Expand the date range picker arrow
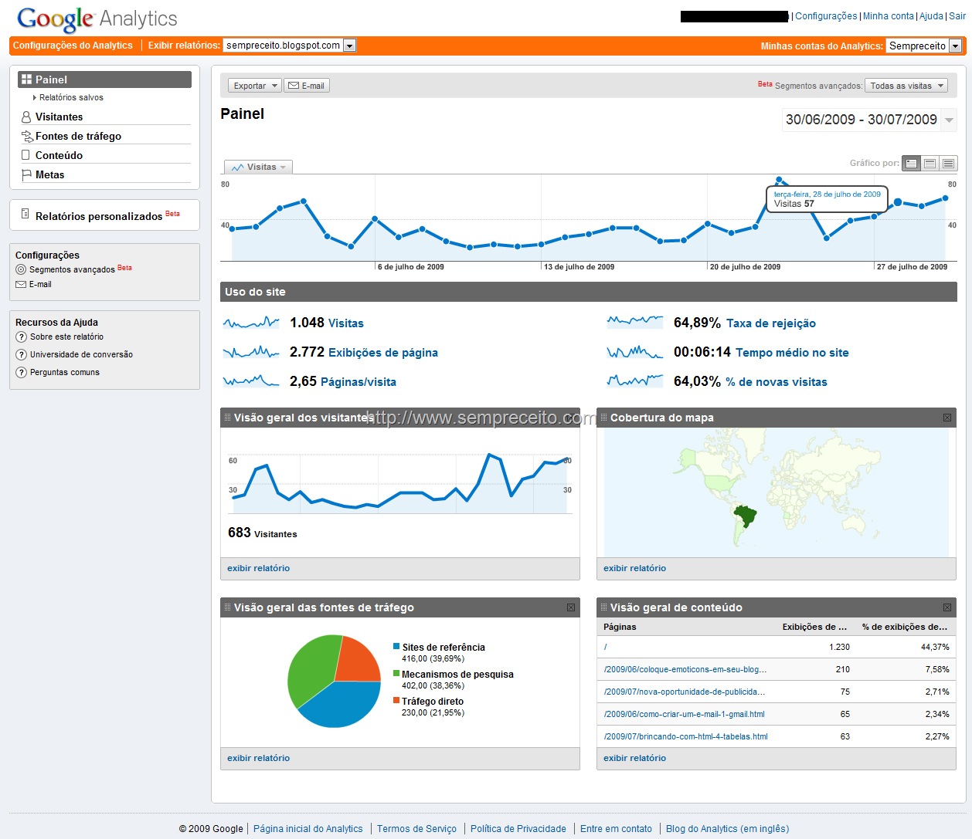This screenshot has height=839, width=972. pos(950,120)
